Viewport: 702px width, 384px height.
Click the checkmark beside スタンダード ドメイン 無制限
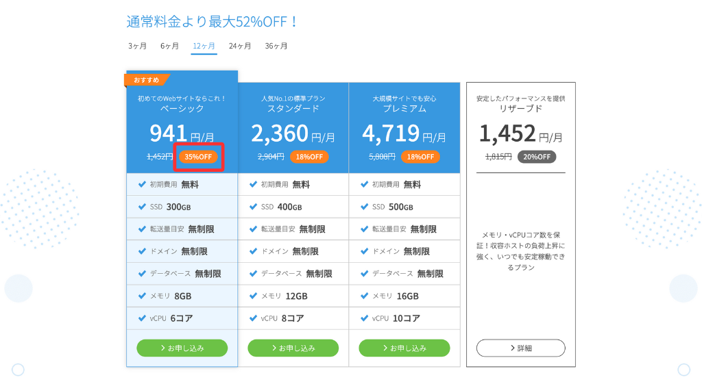point(253,251)
